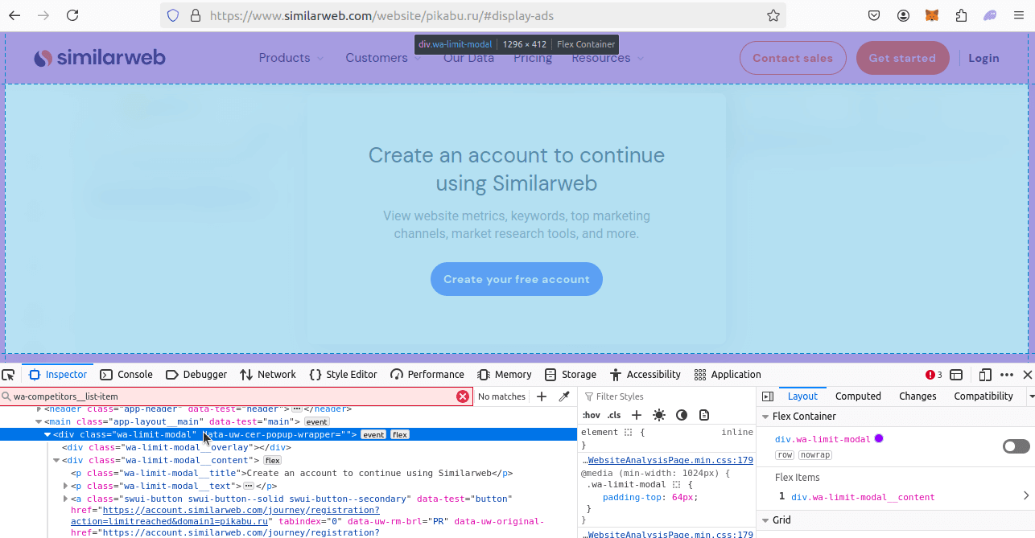Viewport: 1035px width, 538px height.
Task: Expand the header app-header node
Action: (39, 409)
